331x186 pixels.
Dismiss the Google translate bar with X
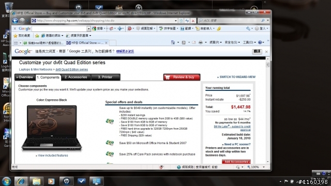[x=266, y=52]
